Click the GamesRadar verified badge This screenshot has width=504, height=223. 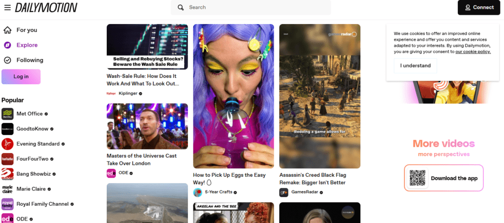point(321,192)
